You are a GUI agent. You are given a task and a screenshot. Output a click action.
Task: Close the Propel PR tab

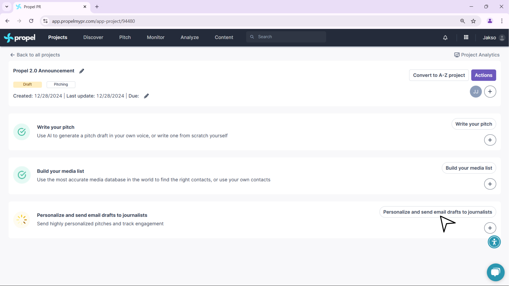coord(85,7)
